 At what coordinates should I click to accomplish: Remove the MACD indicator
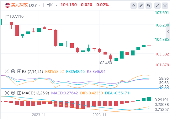(7, 93)
